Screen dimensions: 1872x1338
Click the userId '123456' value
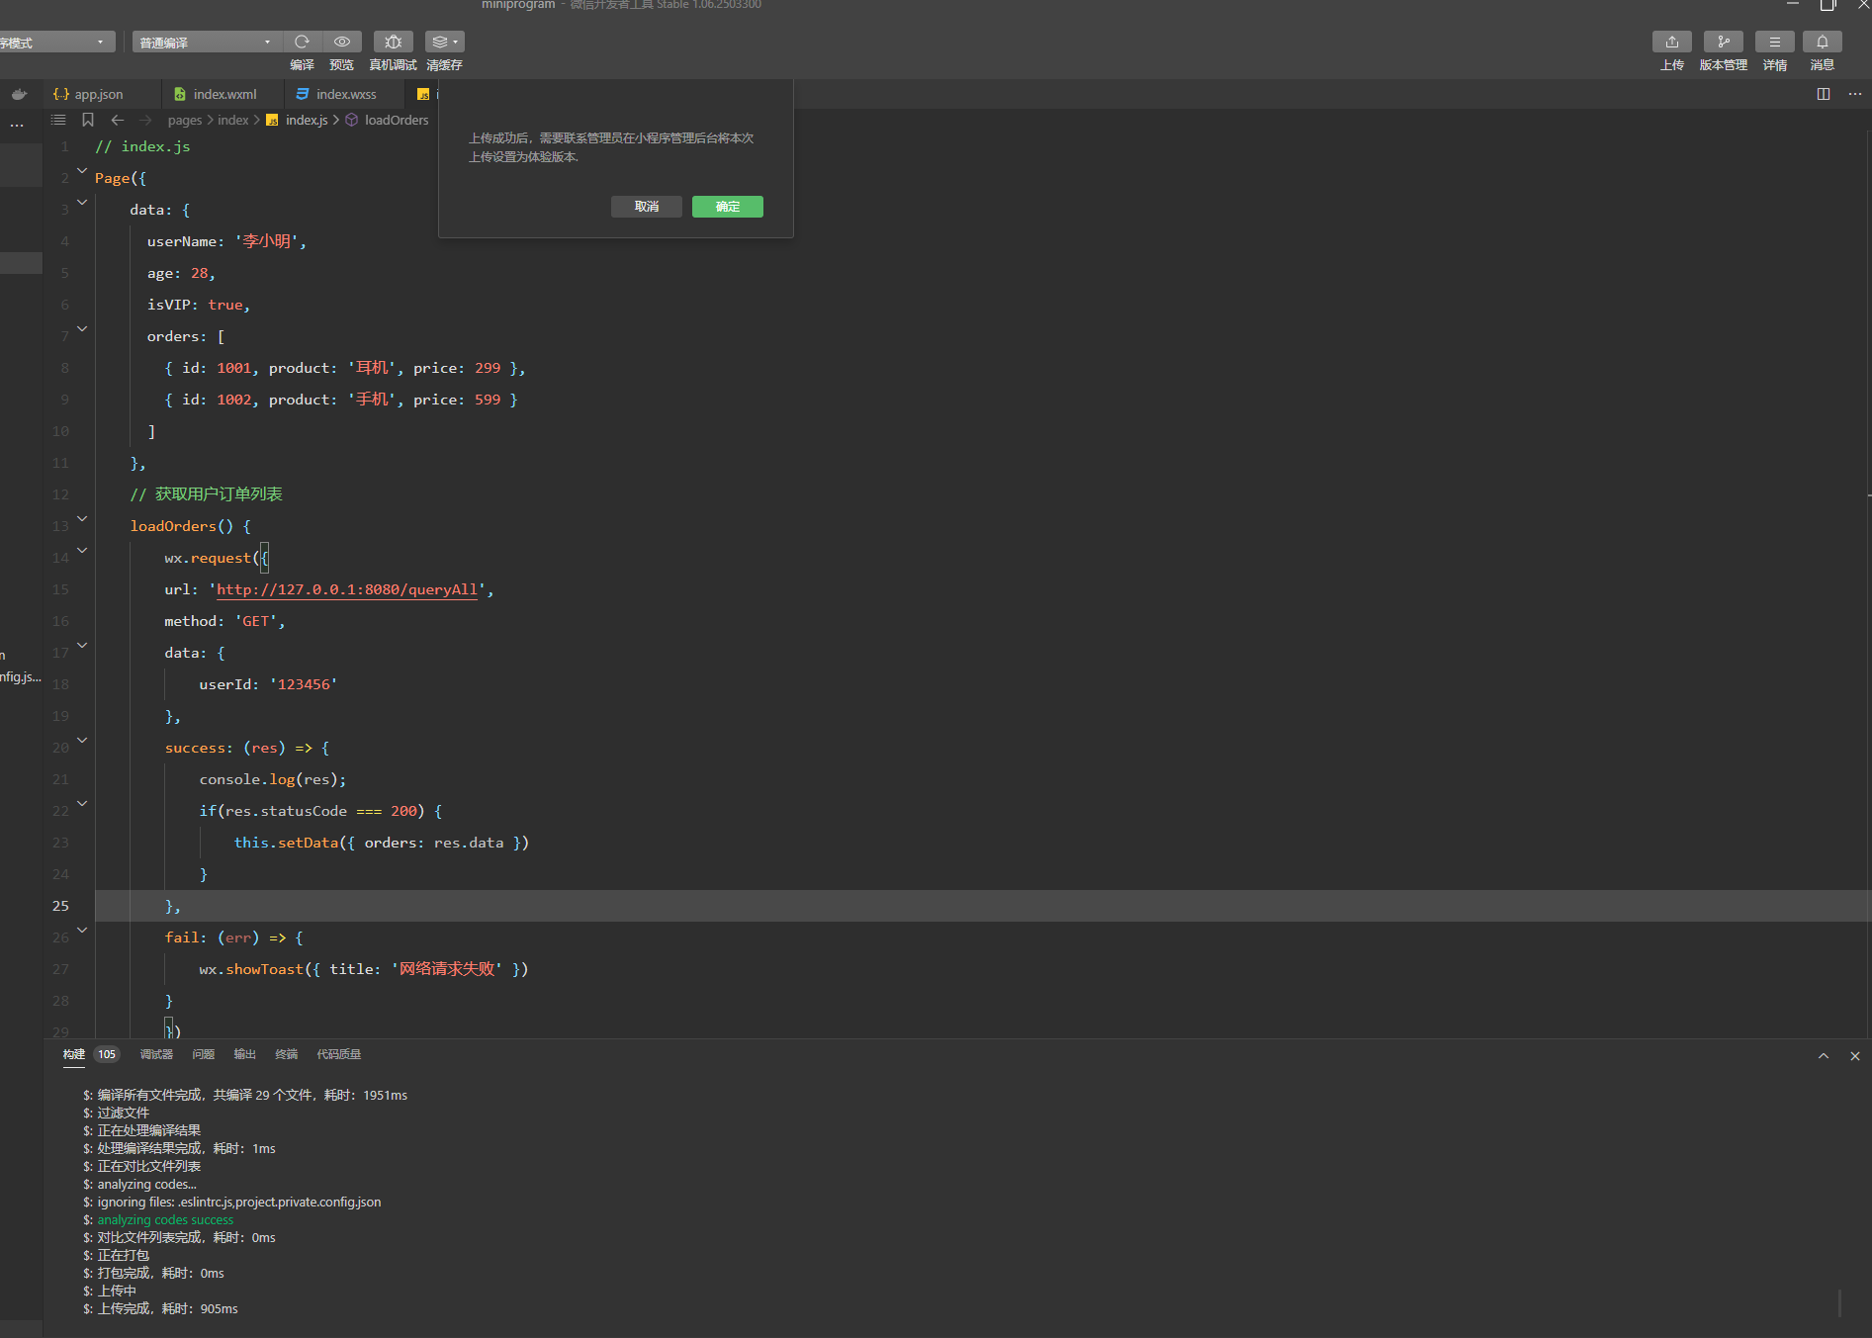tap(304, 684)
